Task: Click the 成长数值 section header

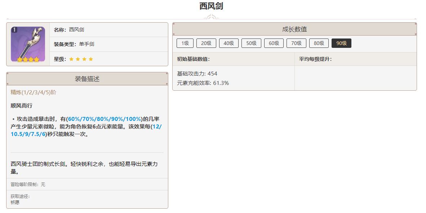Action: (294, 29)
